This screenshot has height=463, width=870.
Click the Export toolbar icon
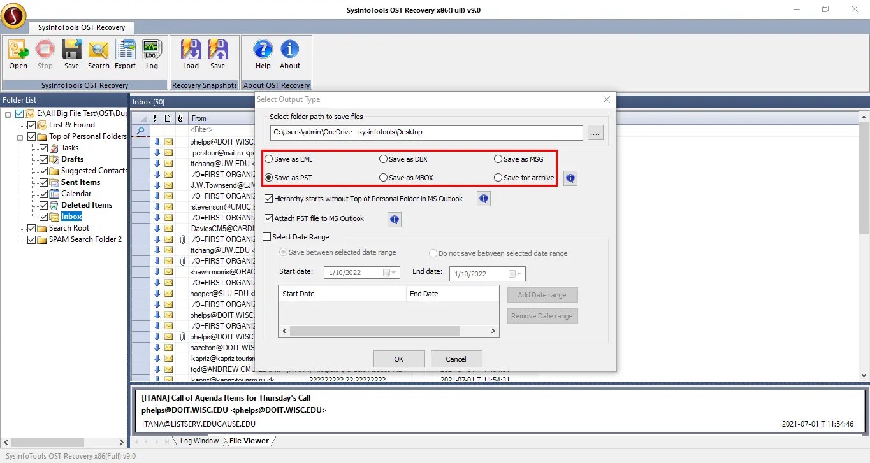coord(126,54)
